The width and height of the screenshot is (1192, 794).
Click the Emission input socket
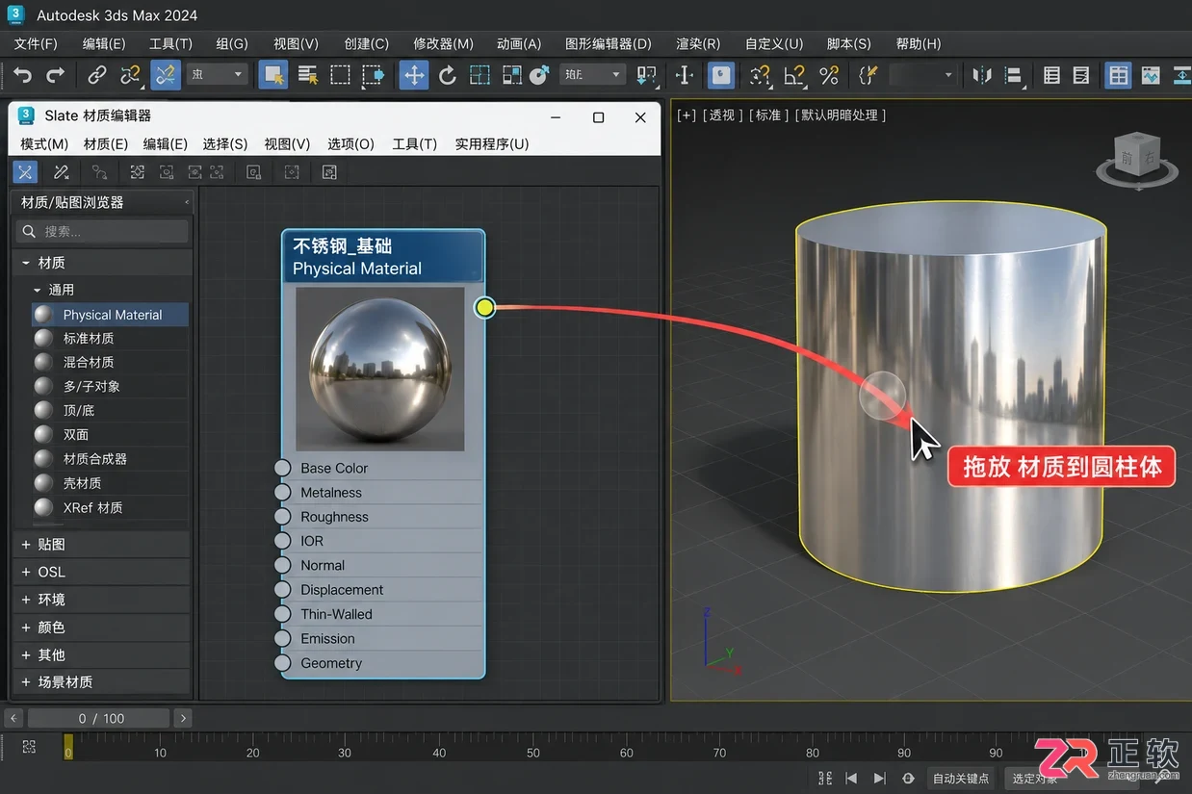click(282, 638)
